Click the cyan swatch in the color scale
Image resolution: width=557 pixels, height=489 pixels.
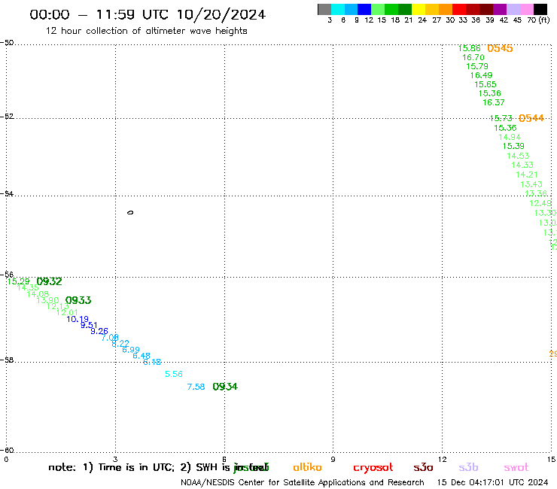pyautogui.click(x=338, y=9)
